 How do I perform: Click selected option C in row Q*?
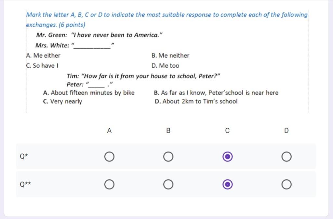click(227, 157)
